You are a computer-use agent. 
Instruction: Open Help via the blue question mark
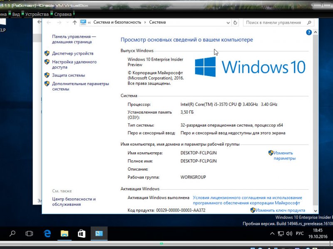(309, 32)
